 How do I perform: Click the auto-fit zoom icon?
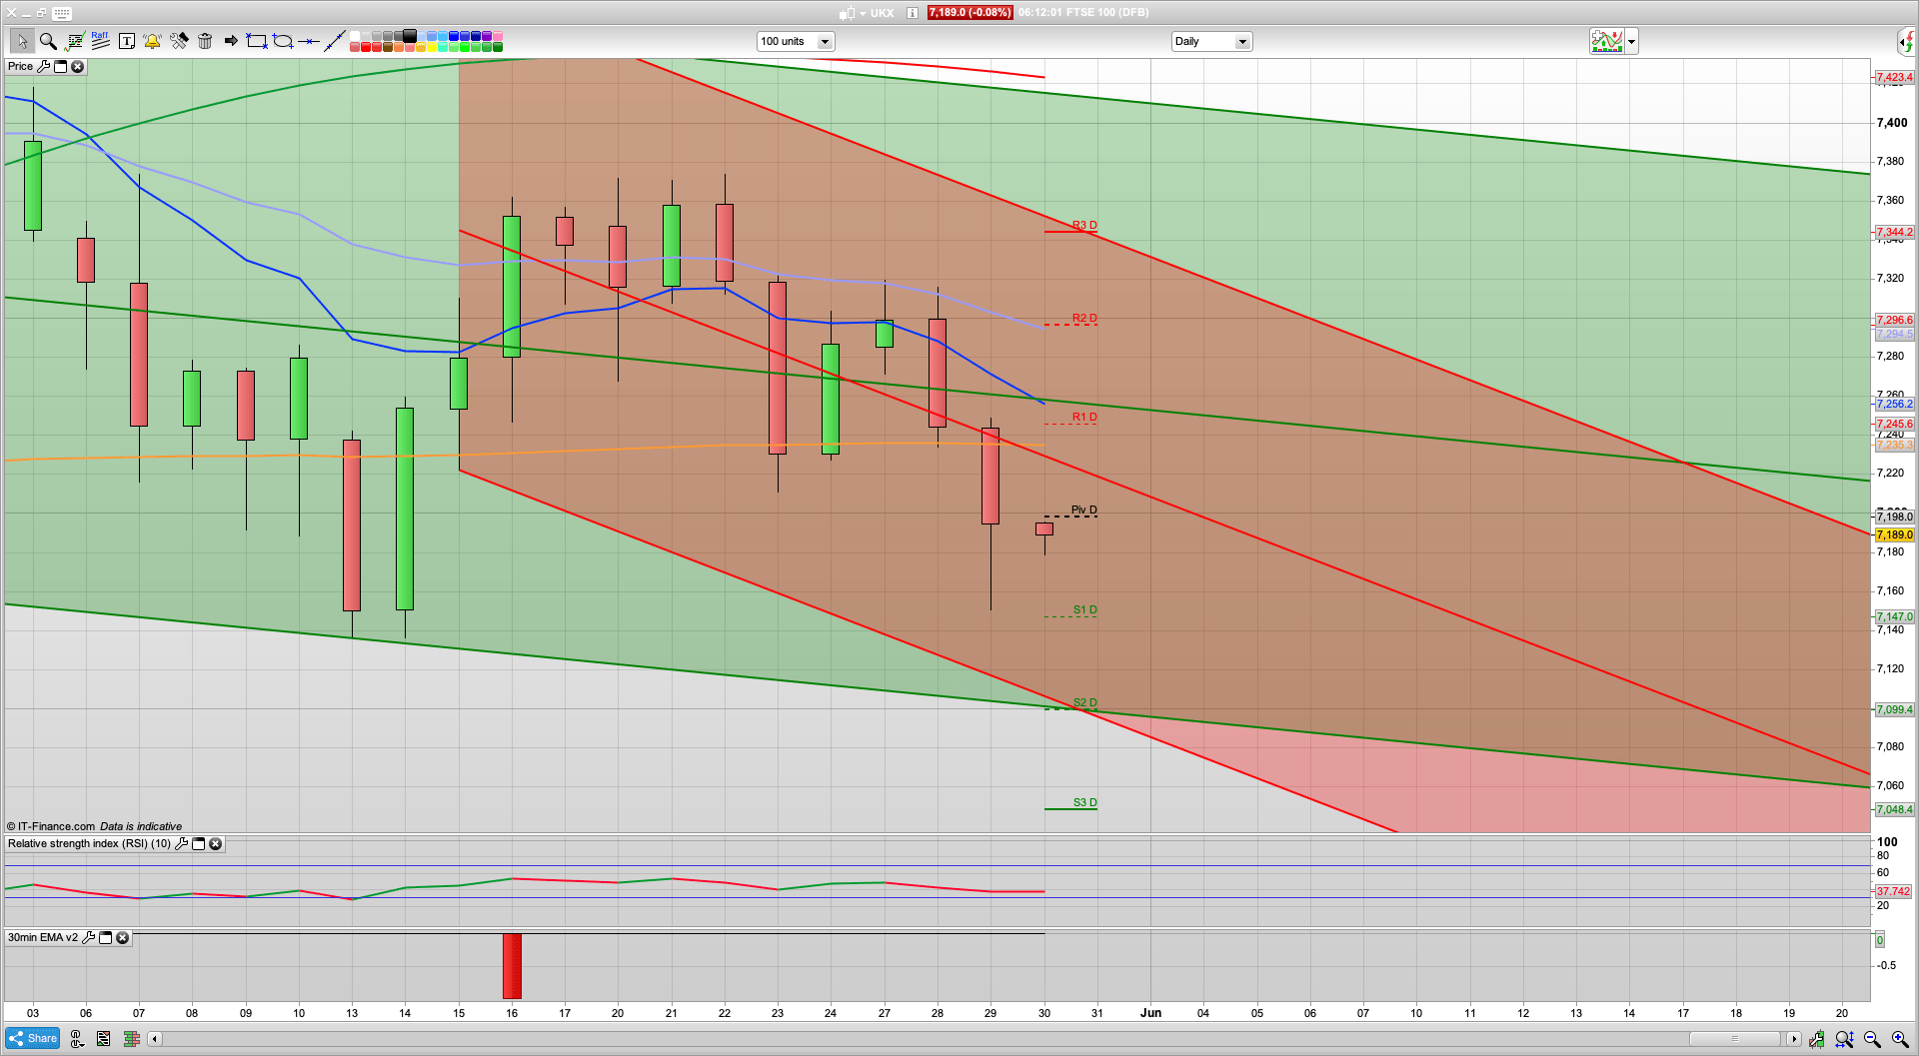pos(1844,1039)
